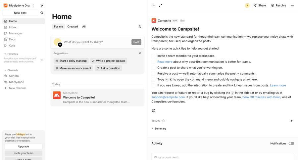The height and width of the screenshot is (160, 298).
Task: Click the Campsite logo in the feed post
Action: pos(57,95)
